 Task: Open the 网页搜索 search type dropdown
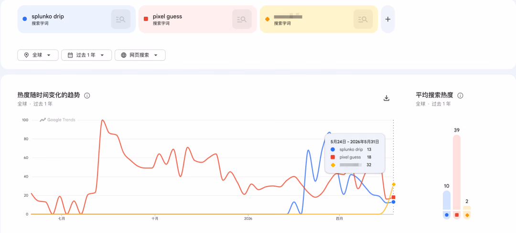tap(140, 55)
